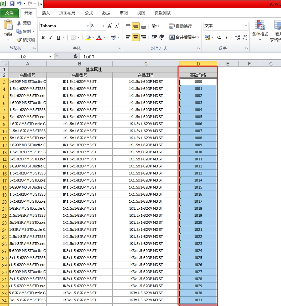Open the alignment 对齐方式 dialog launcher

click(199, 48)
